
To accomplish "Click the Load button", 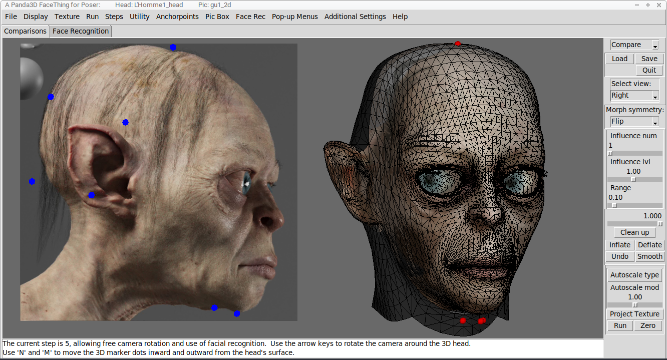I will pyautogui.click(x=619, y=59).
